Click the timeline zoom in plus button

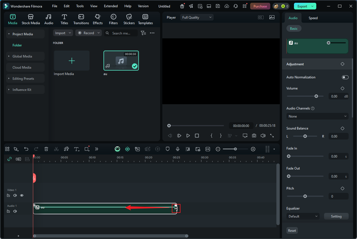click(253, 149)
